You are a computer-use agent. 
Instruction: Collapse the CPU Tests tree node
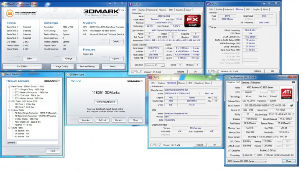(x=9, y=101)
